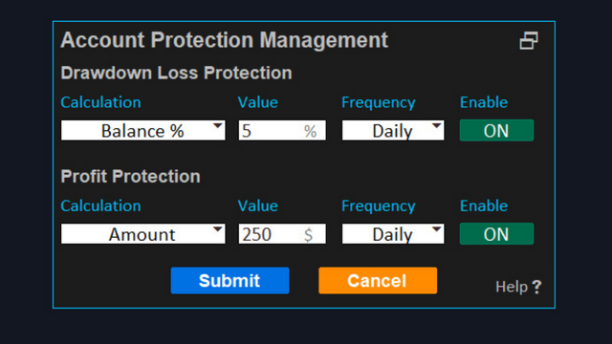Open the Amount calculation dropdown

pos(142,233)
